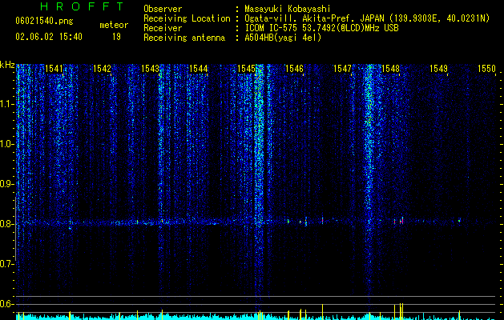
Task: Select observer name Masayuki Kobayashi
Action: (x=288, y=9)
